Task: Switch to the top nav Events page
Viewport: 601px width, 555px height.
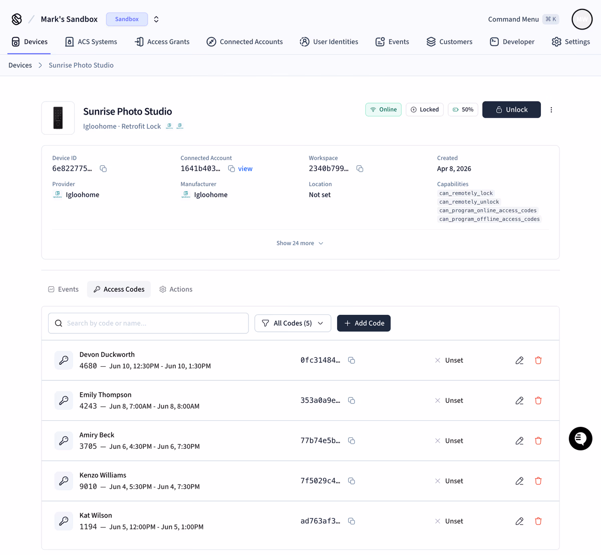Action: tap(392, 42)
